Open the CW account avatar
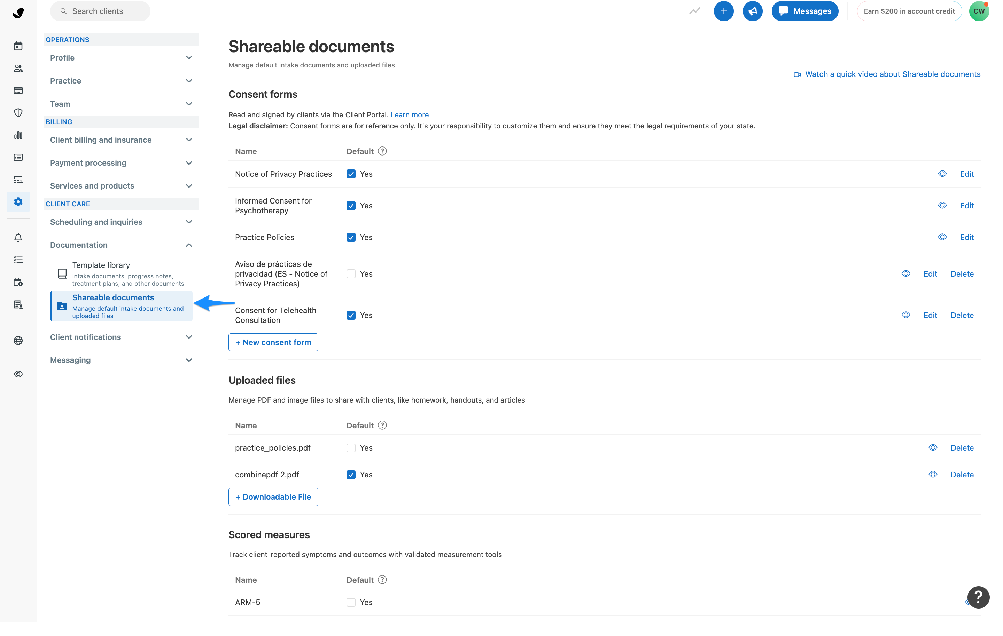Viewport: 1003px width, 636px height. click(979, 11)
